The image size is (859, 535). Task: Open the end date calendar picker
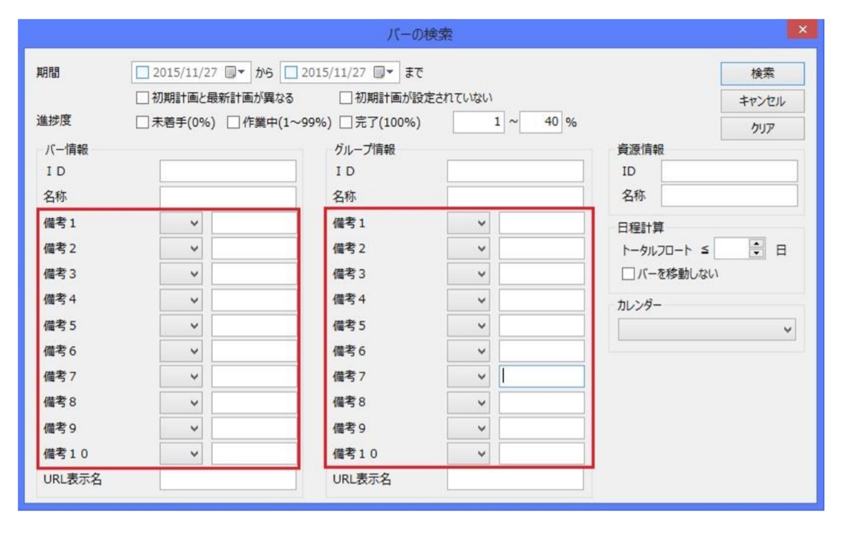point(384,73)
